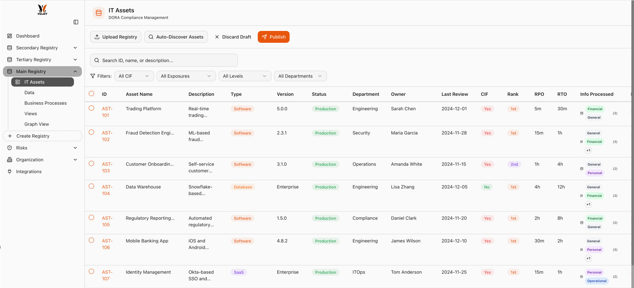Select the AST-105 Regulatory Reporting row circle

91,218
